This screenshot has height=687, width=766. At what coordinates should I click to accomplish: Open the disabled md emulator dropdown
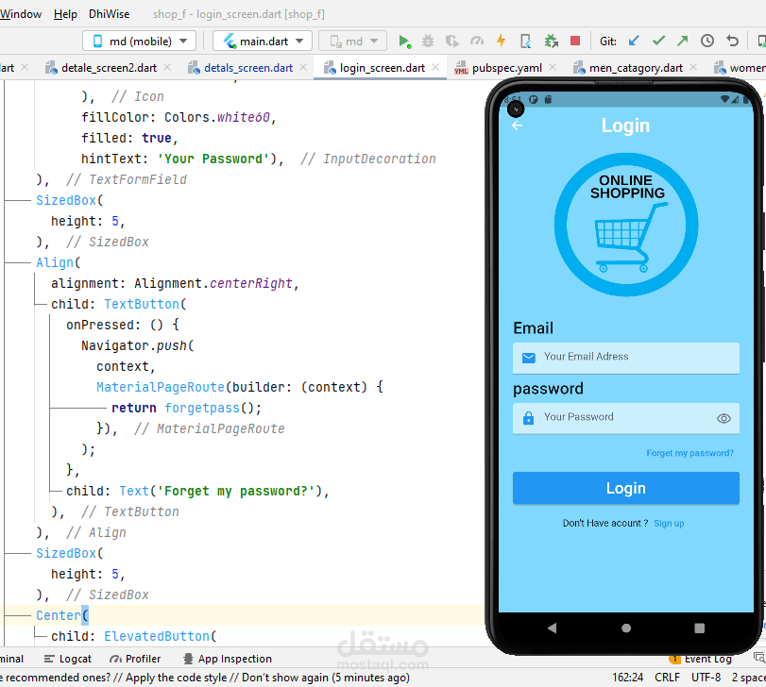(x=352, y=41)
